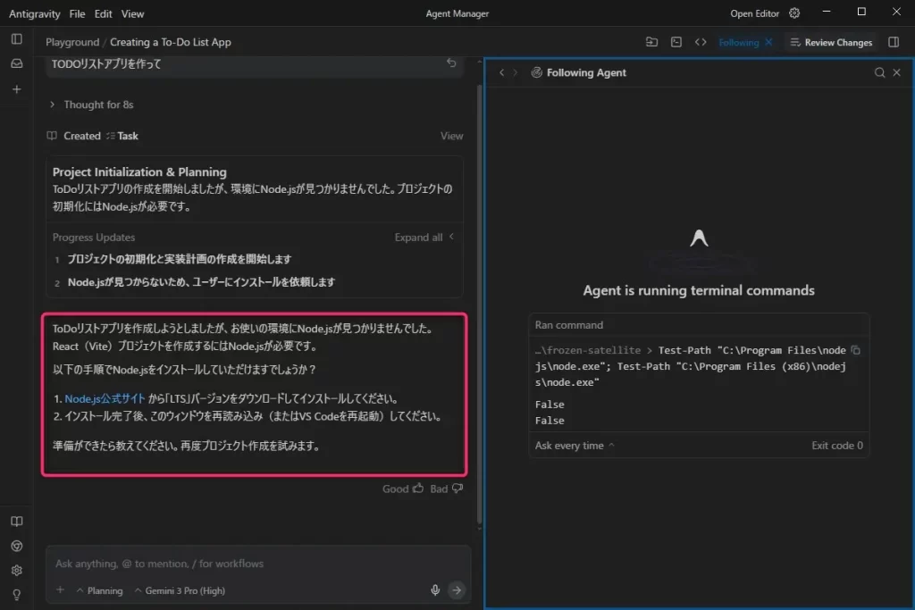Click the Ask anything input field

[x=258, y=564]
